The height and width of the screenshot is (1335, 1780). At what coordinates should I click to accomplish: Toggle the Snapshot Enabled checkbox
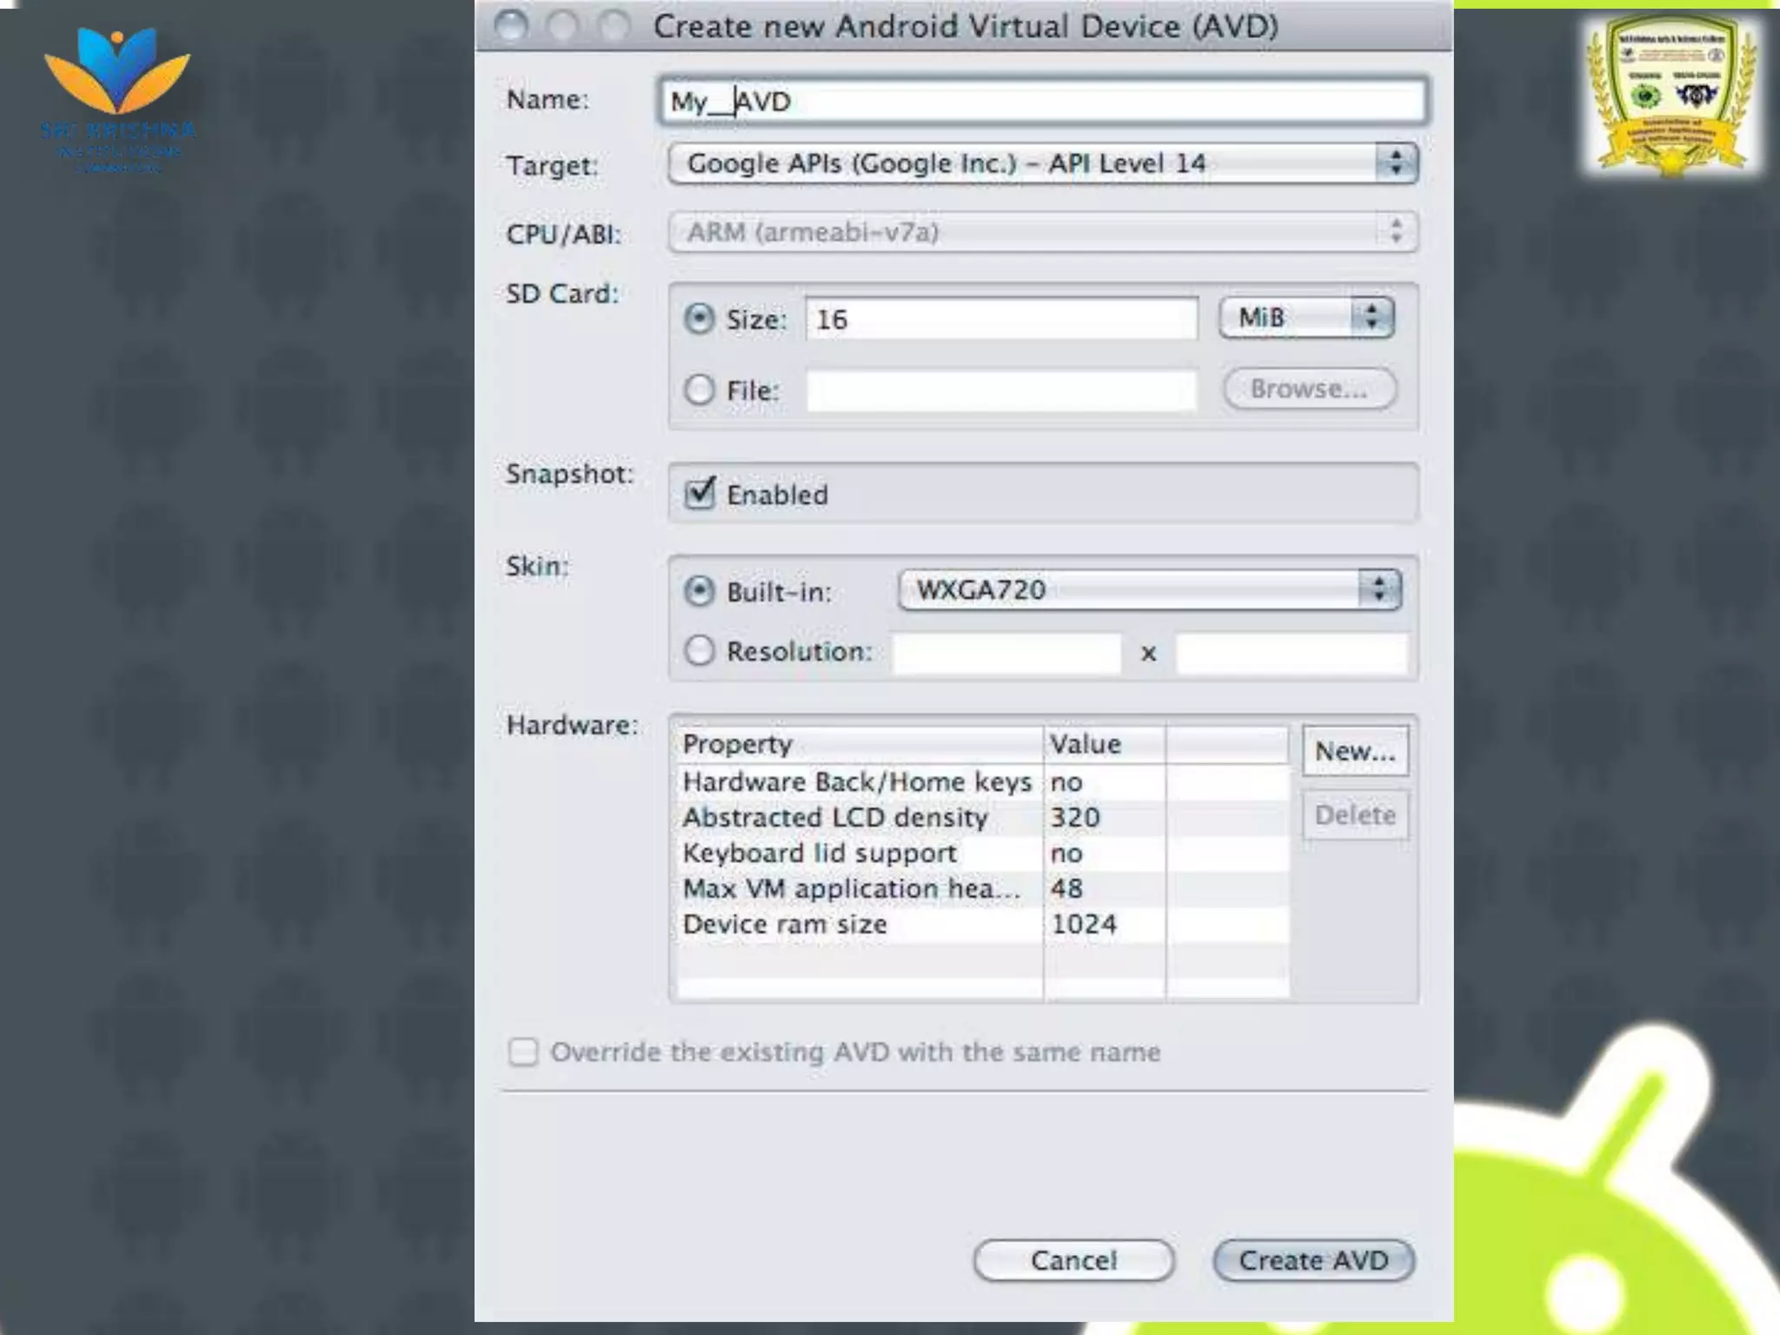(x=700, y=494)
